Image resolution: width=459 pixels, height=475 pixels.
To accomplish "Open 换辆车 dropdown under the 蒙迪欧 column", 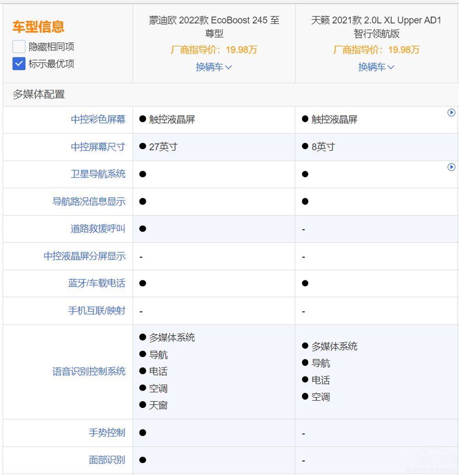I will click(x=214, y=67).
